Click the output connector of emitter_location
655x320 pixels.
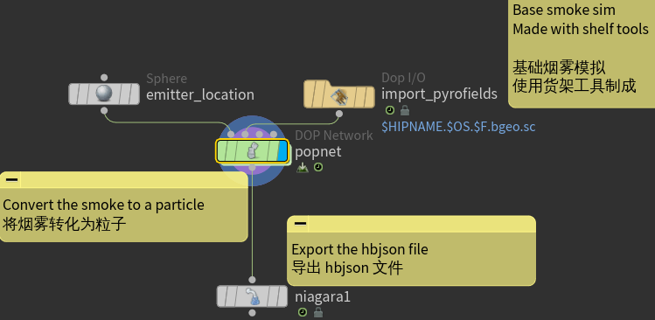click(104, 111)
